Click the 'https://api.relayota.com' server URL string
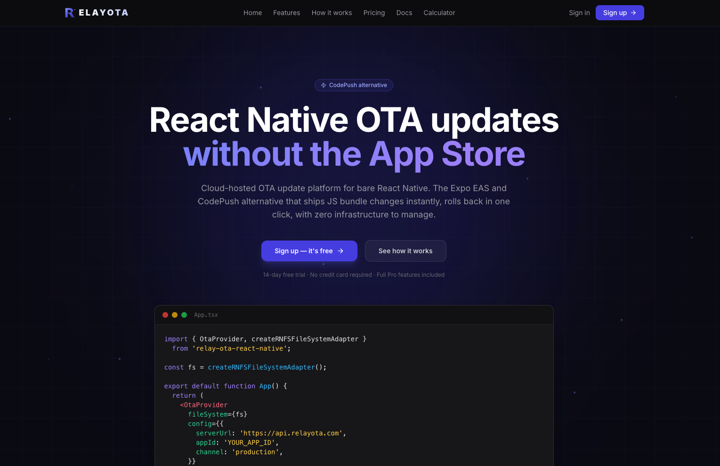This screenshot has height=466, width=720. pos(291,433)
